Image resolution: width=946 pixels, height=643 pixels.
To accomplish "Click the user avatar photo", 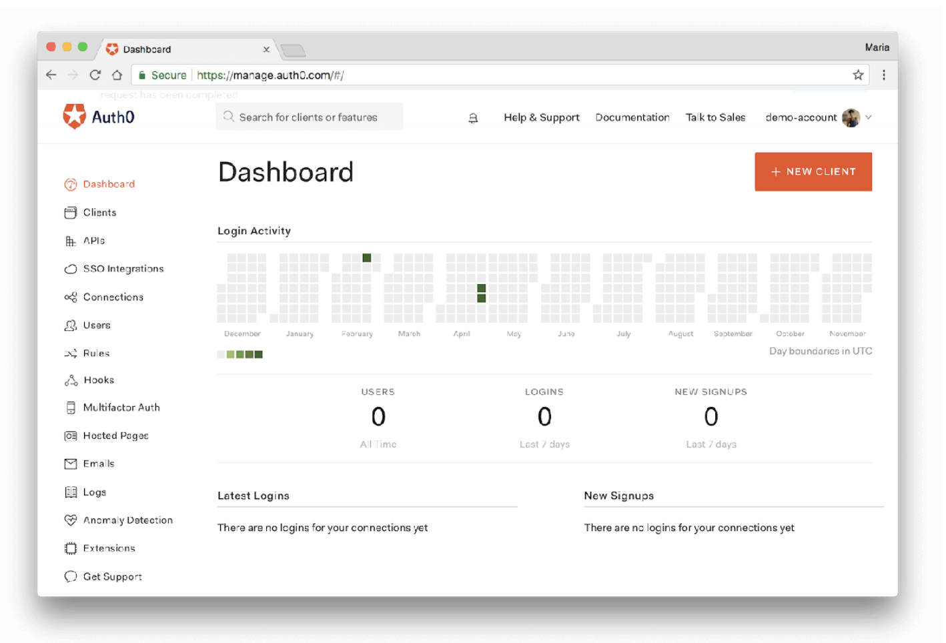I will [851, 118].
